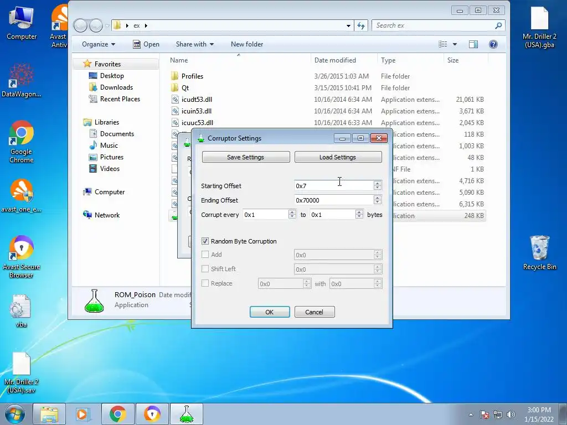Select Mr. Driller 2 (USA).gba desktop file
This screenshot has width=567, height=425.
pyautogui.click(x=539, y=27)
